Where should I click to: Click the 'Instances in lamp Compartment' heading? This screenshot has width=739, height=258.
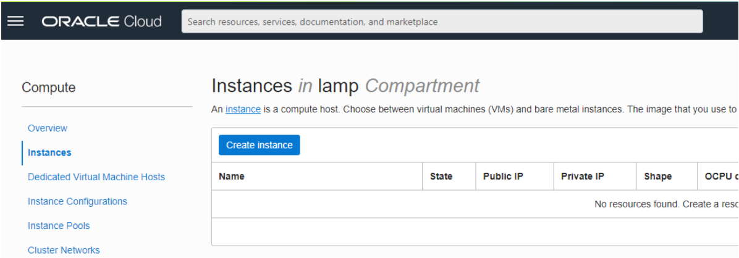(345, 86)
